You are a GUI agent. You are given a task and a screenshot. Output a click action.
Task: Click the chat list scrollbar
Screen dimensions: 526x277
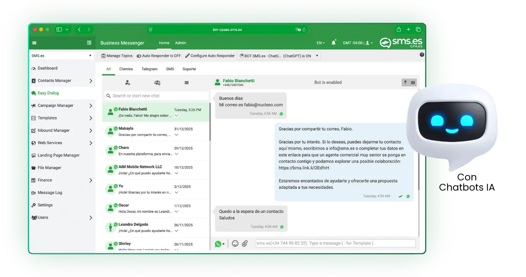click(210, 121)
